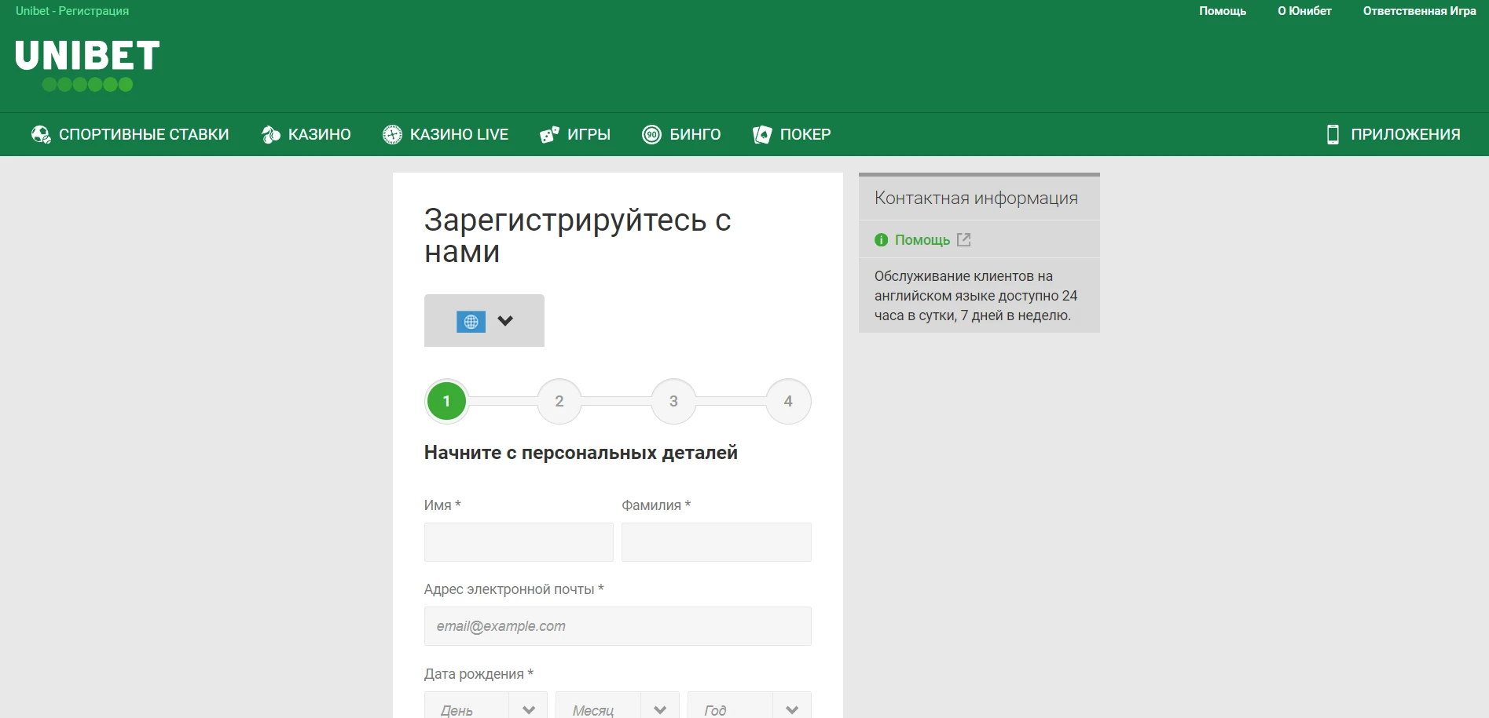Click the bingo ball icon
1489x718 pixels.
pos(651,135)
